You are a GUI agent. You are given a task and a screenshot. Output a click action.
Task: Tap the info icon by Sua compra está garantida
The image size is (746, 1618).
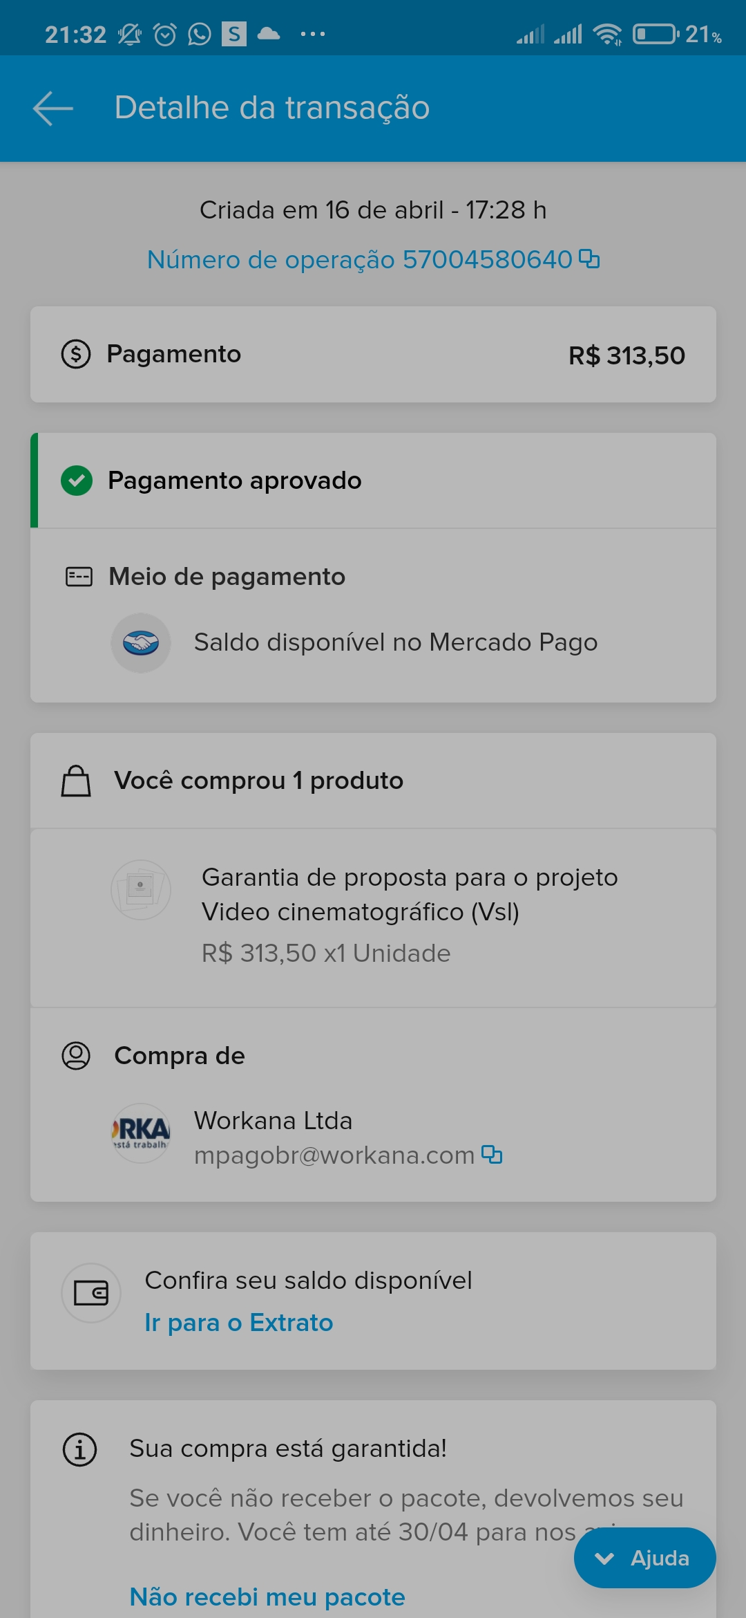79,1449
